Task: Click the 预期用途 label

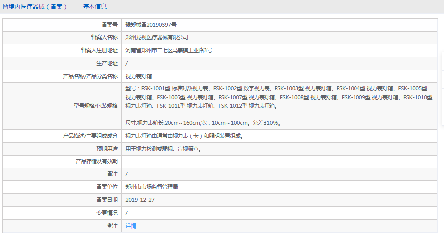Action: tap(107, 149)
